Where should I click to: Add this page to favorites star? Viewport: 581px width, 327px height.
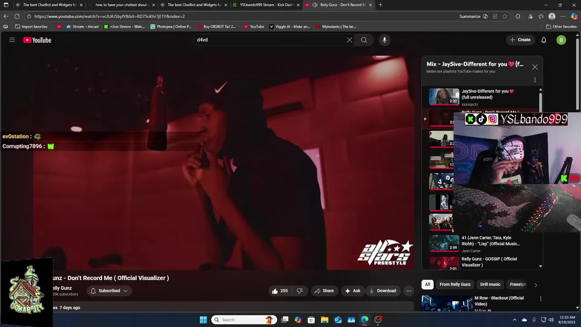[x=505, y=16]
